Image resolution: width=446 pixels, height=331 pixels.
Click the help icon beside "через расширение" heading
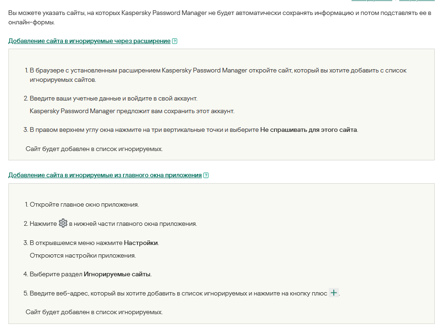(175, 41)
